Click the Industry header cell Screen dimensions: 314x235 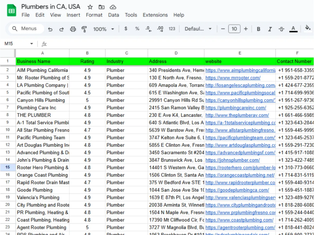click(x=127, y=61)
